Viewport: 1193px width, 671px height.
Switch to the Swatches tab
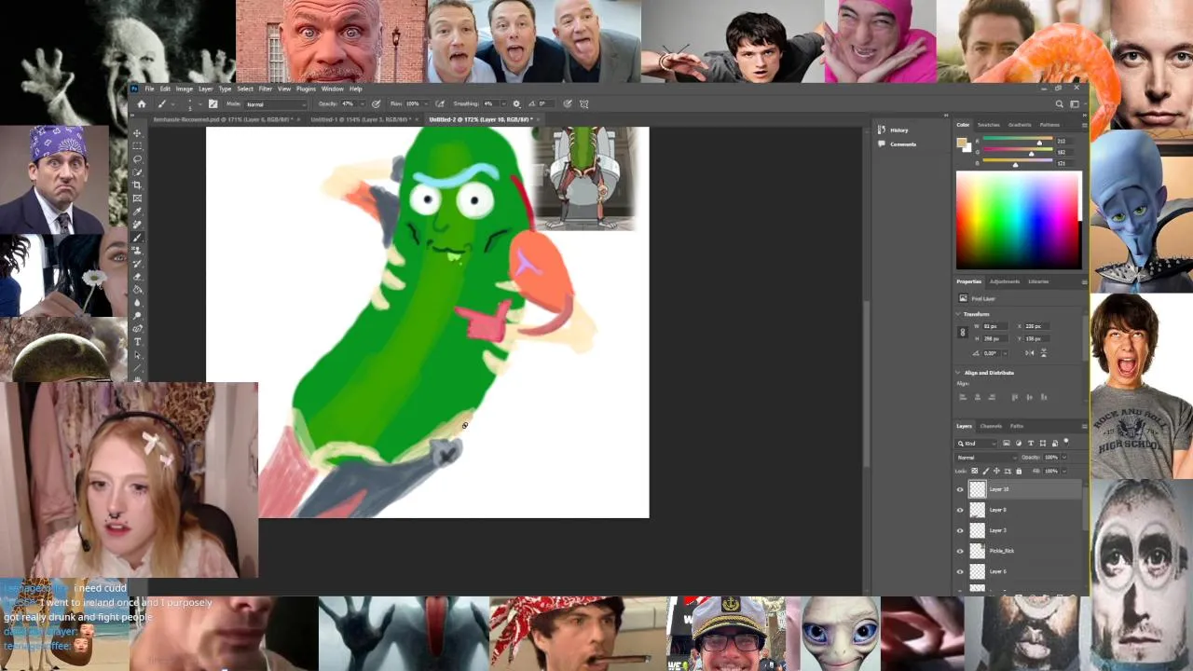point(989,124)
